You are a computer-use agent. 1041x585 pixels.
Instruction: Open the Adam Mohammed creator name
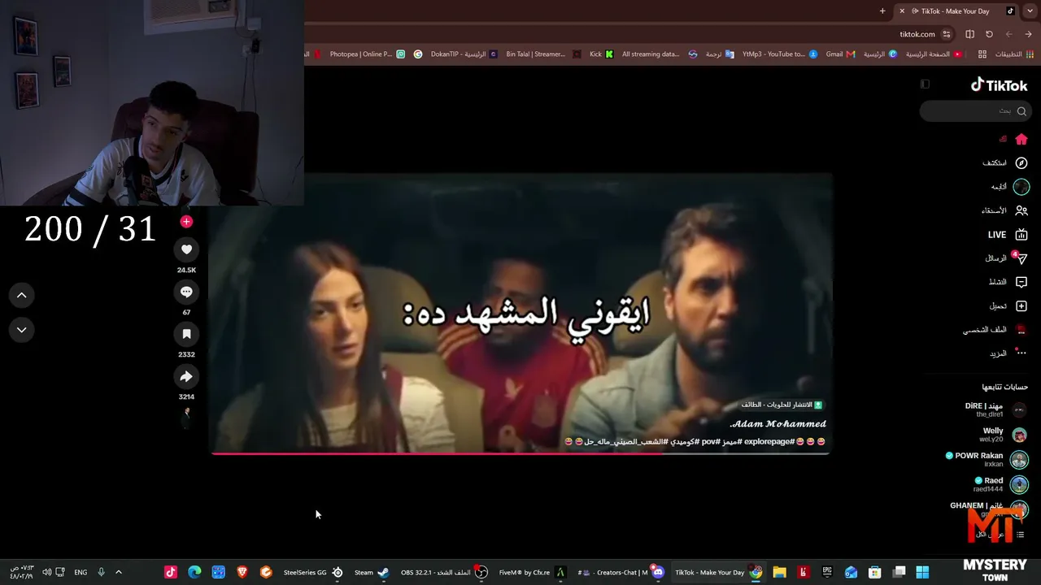click(x=778, y=424)
